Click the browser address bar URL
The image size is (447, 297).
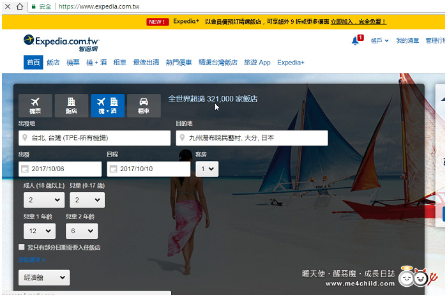click(x=99, y=6)
